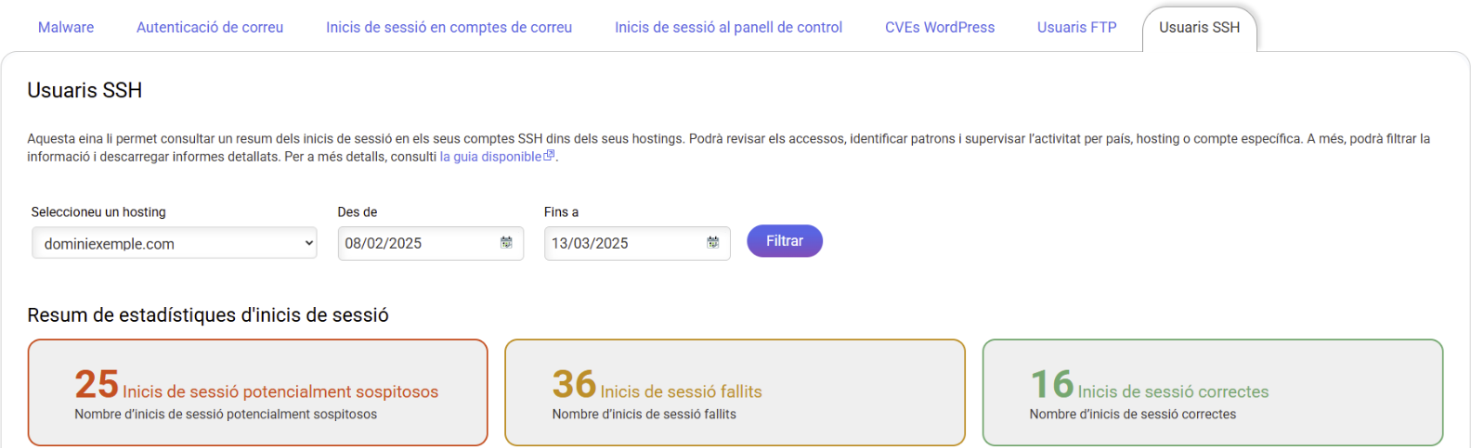The image size is (1471, 448).
Task: Select the Usuaris SSH tab
Action: coord(1199,28)
